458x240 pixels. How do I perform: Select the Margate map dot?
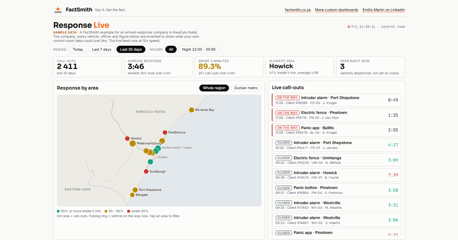click(132, 195)
